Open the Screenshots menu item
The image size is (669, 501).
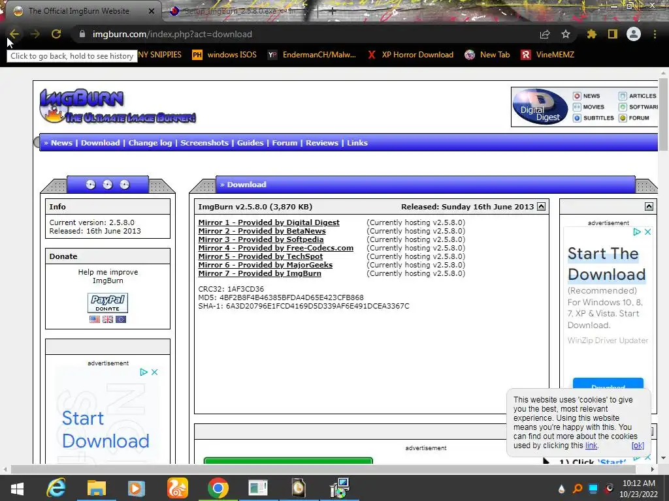(x=204, y=143)
